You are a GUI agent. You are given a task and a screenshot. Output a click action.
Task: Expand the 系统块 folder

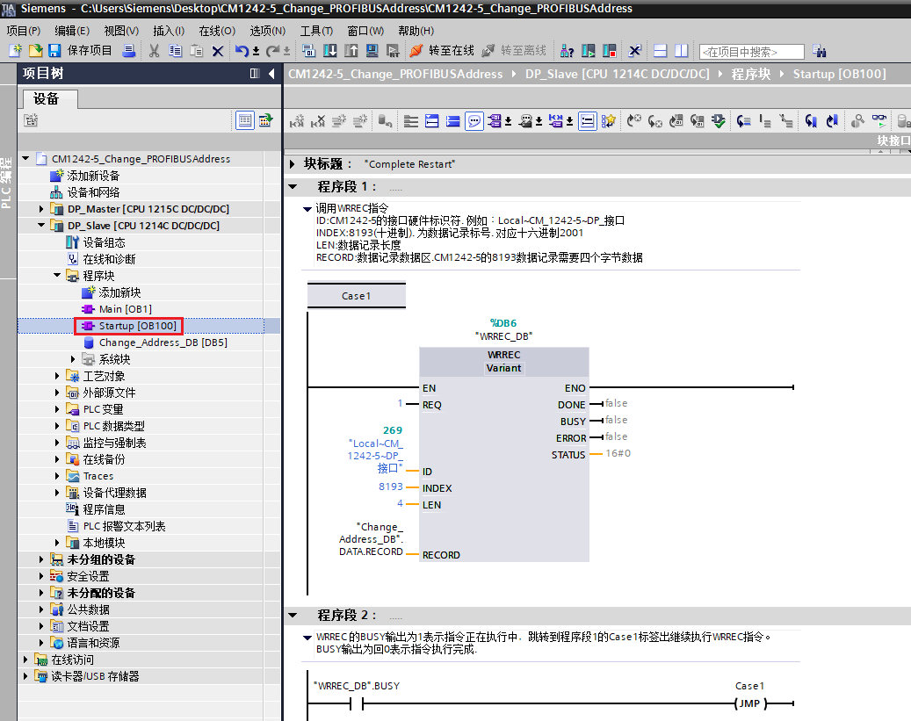pyautogui.click(x=73, y=359)
